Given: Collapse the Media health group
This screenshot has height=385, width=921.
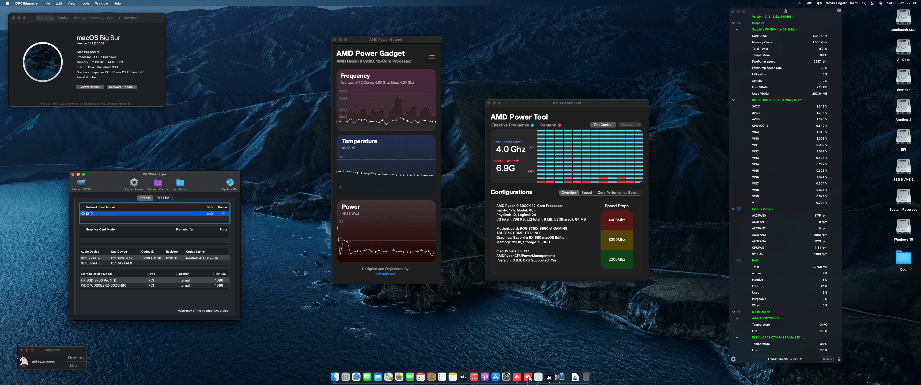Looking at the screenshot, I should tap(733, 312).
